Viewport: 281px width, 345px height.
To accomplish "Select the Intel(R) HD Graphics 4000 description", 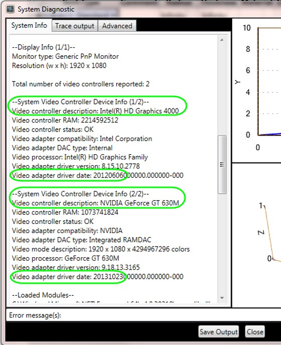I will click(x=95, y=111).
